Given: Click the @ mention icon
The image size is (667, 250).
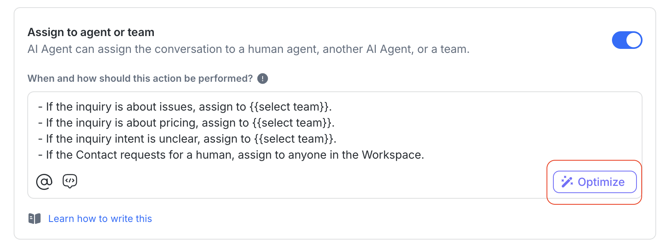Looking at the screenshot, I should click(44, 182).
